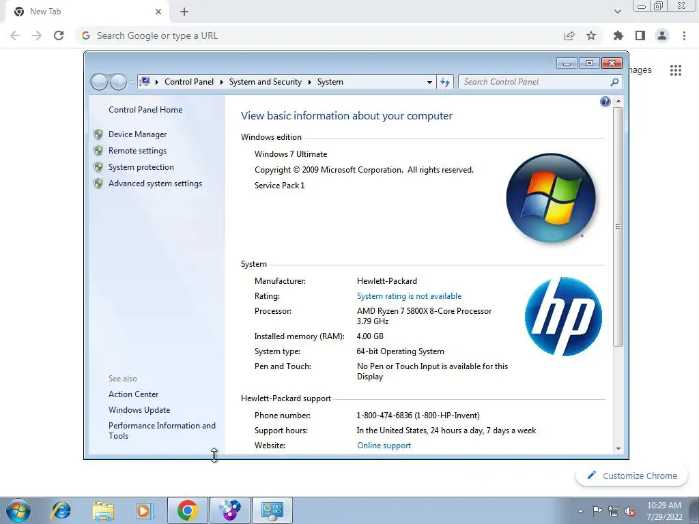
Task: Open Windows Explorer folder on taskbar
Action: [x=103, y=510]
